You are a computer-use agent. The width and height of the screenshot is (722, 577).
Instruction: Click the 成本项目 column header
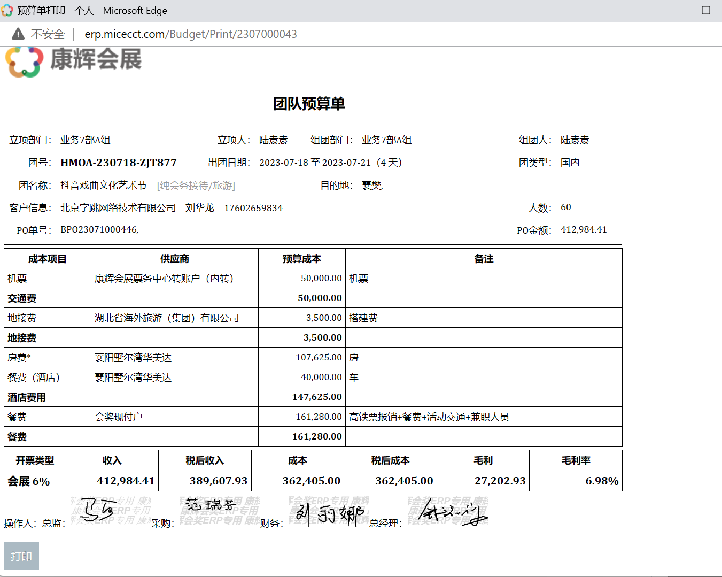pos(48,259)
